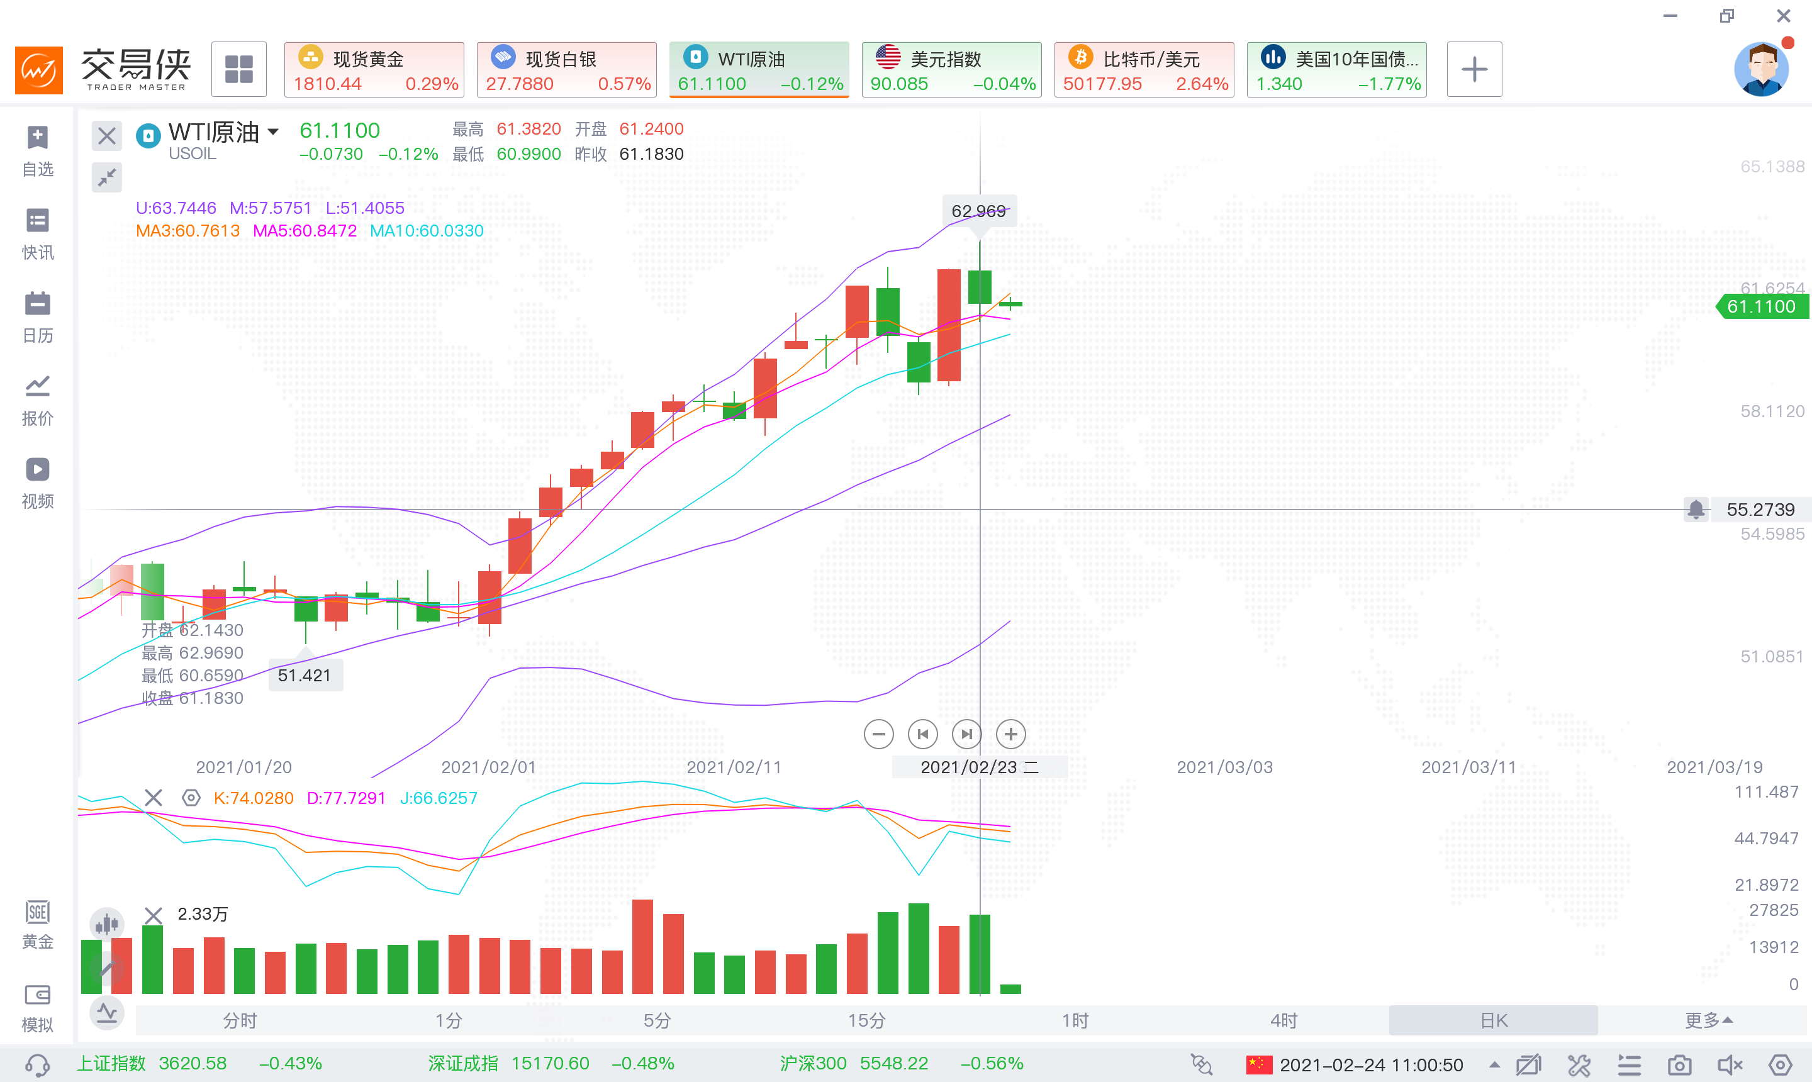
Task: Click the screenshot camera icon in status bar
Action: 1679,1065
